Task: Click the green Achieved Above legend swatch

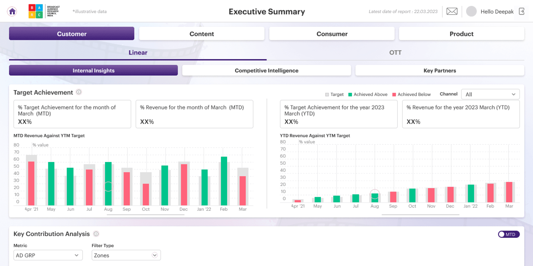Action: coord(350,95)
